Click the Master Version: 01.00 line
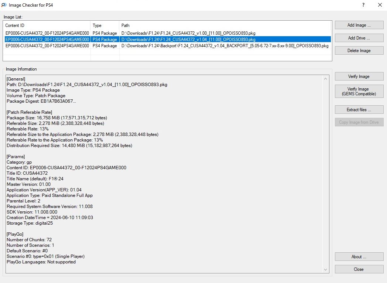387x283 pixels. [x=29, y=184]
